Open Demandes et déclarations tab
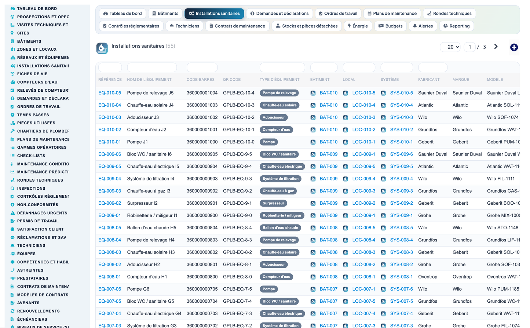Screen dimensions: 530x328 [x=279, y=14]
